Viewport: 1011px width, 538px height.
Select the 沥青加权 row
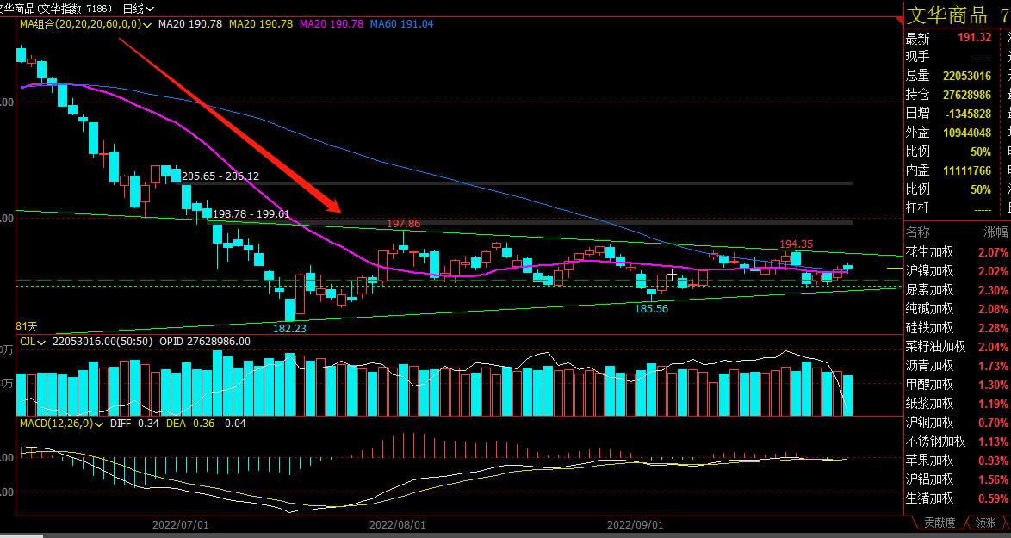[958, 365]
